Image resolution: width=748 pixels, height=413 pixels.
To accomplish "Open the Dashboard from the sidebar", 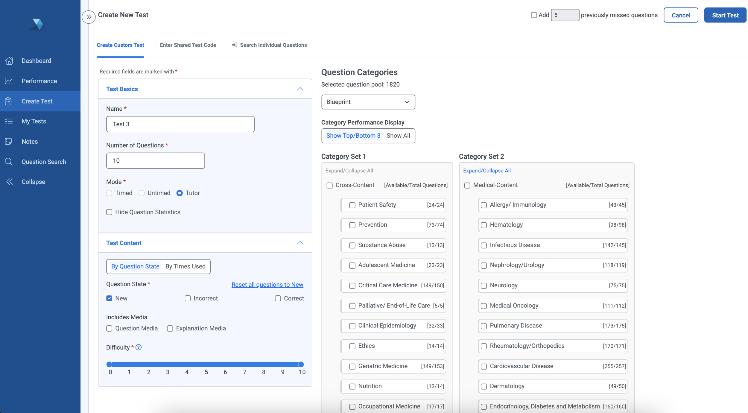I will pos(36,61).
